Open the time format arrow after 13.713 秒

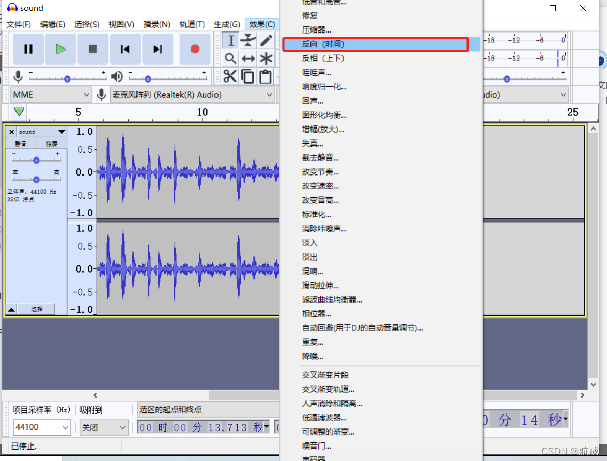(x=267, y=426)
